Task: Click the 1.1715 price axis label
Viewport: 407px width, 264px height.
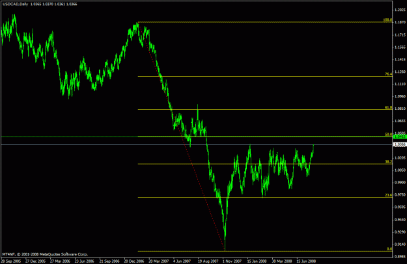Action: coord(400,34)
